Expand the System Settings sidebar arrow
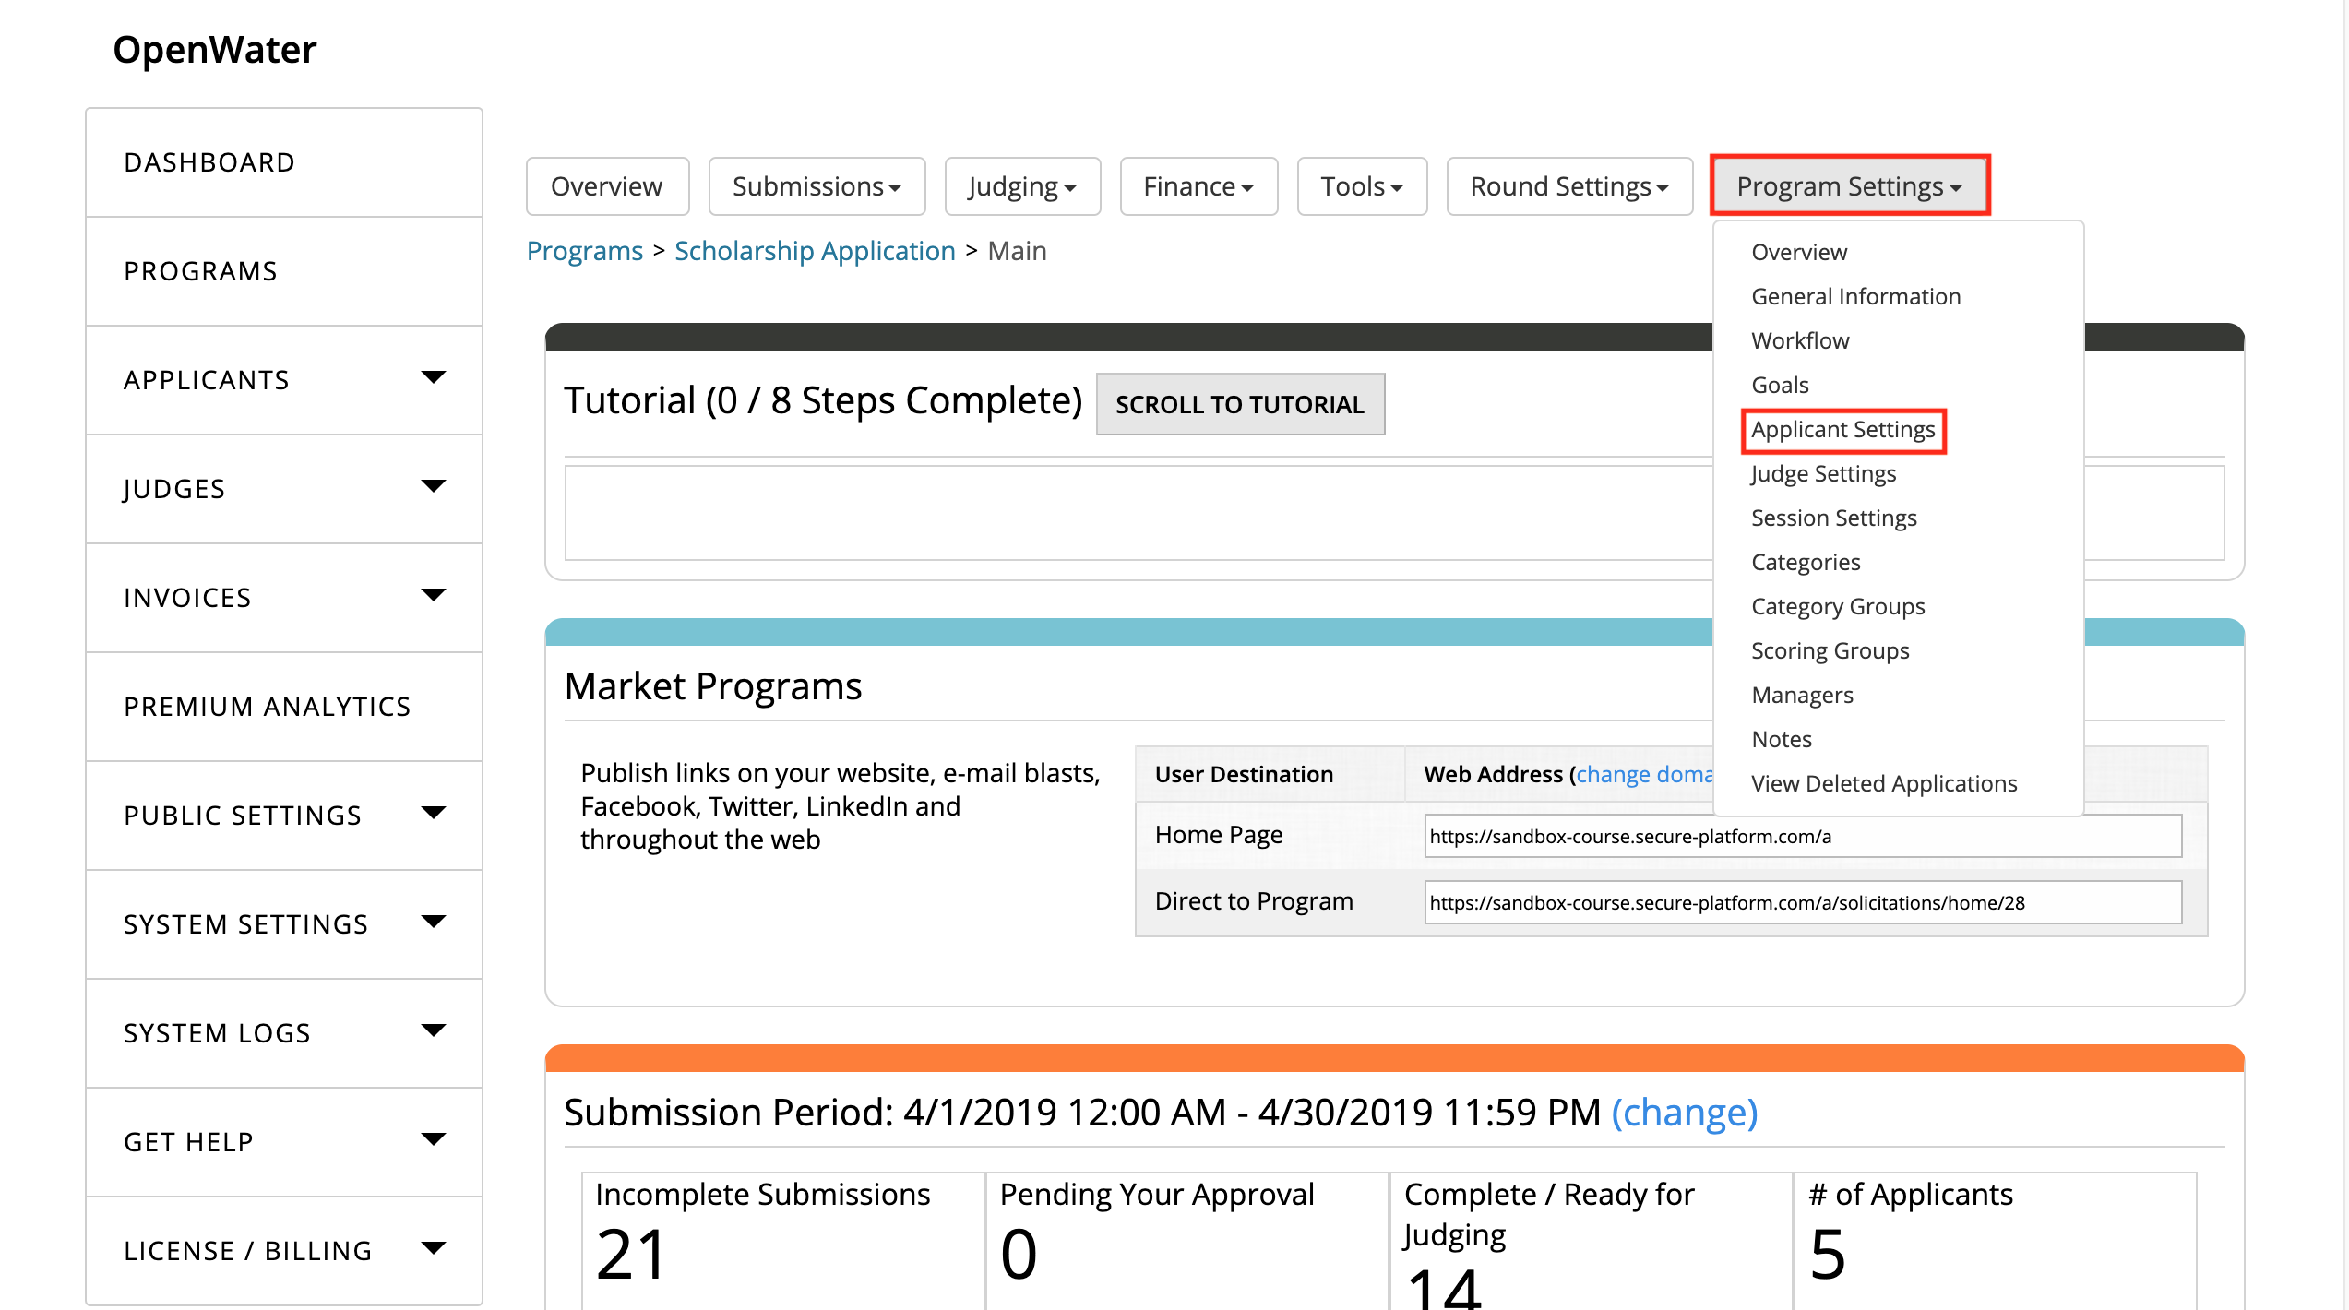2349x1310 pixels. point(433,922)
